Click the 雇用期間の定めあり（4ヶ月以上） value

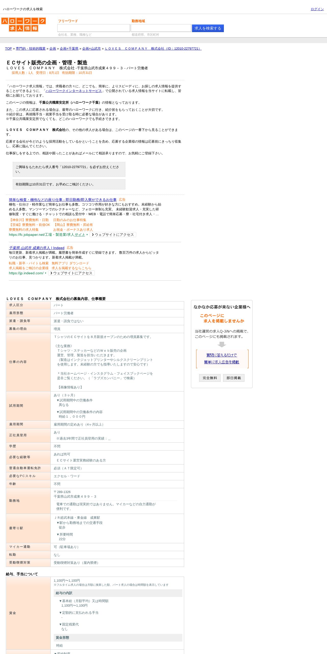point(79,425)
